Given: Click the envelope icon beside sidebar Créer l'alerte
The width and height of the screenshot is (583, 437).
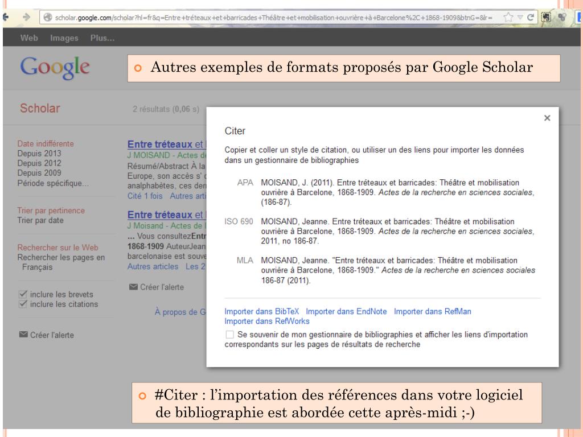Looking at the screenshot, I should (23, 335).
